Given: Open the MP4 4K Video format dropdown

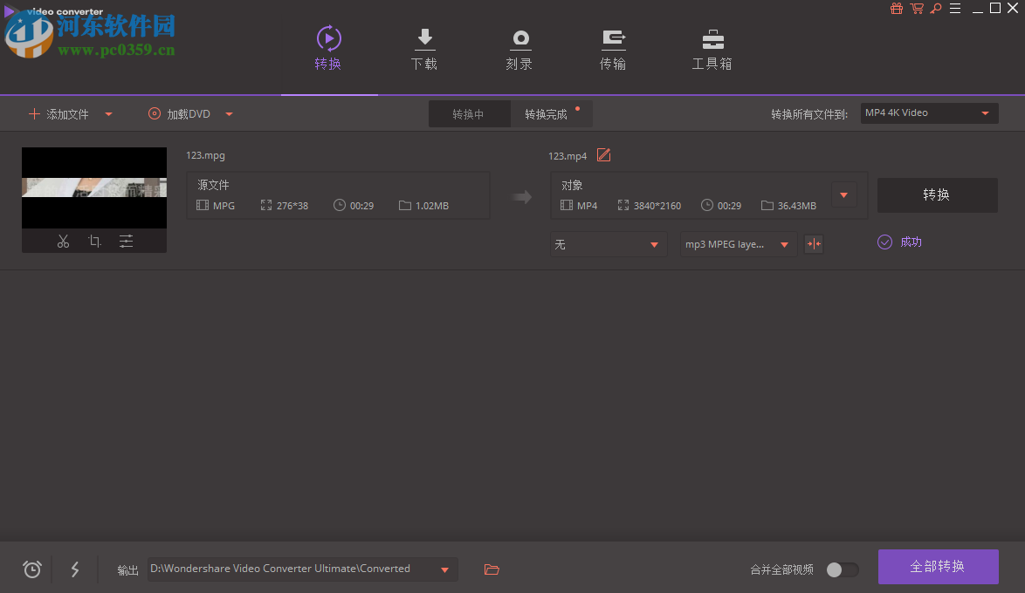Looking at the screenshot, I should [x=929, y=113].
